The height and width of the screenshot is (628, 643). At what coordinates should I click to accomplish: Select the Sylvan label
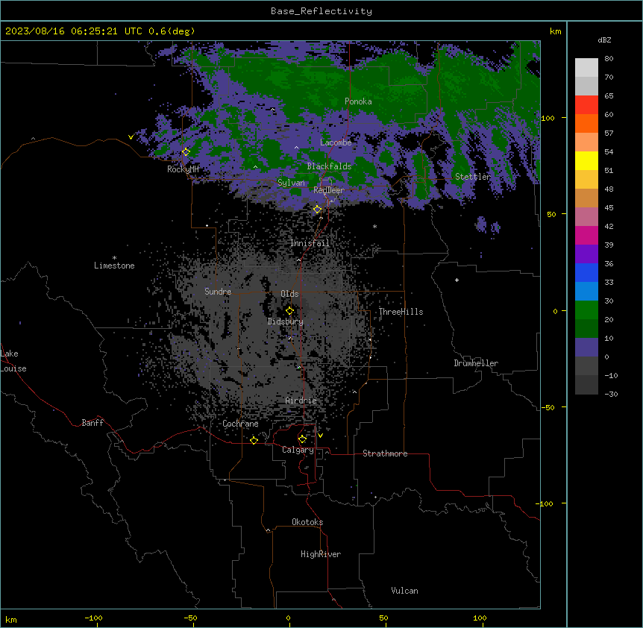[x=291, y=183]
